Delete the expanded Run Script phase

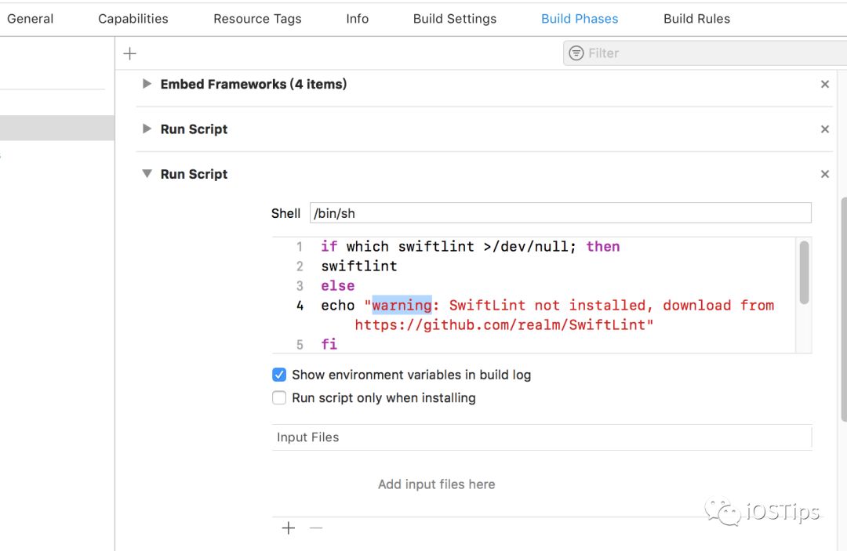click(x=825, y=174)
